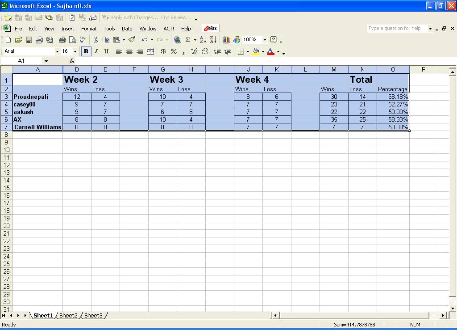Expand the Arial font name dropdown
The height and width of the screenshot is (330, 457).
(57, 51)
